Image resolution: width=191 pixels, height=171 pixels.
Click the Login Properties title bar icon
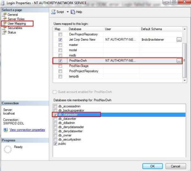click(3, 3)
